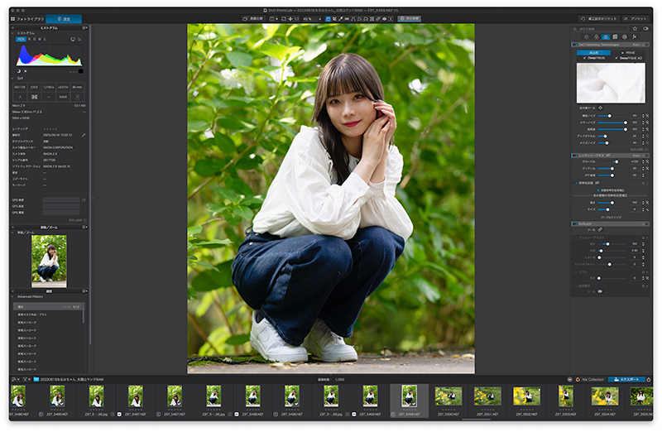662x432 pixels.
Task: Click the blue Export button
Action: pos(626,379)
